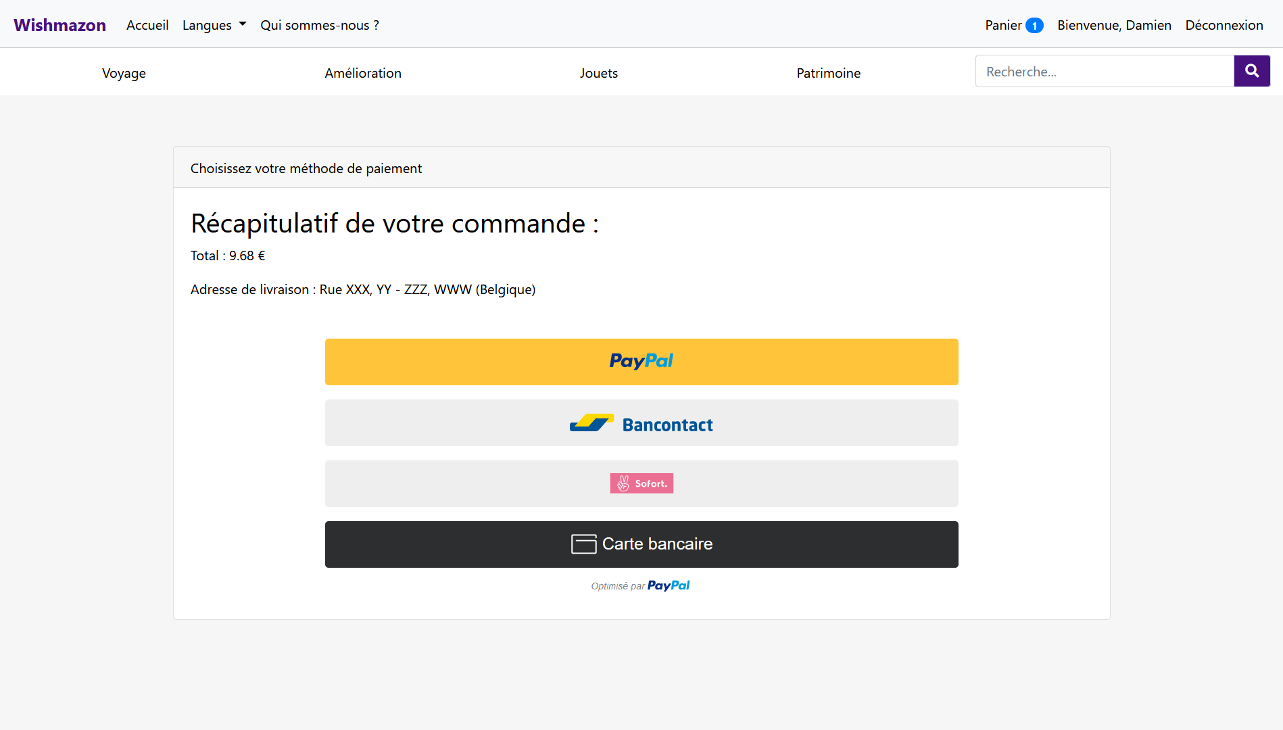
Task: Log out via Déconnexion
Action: [x=1224, y=25]
